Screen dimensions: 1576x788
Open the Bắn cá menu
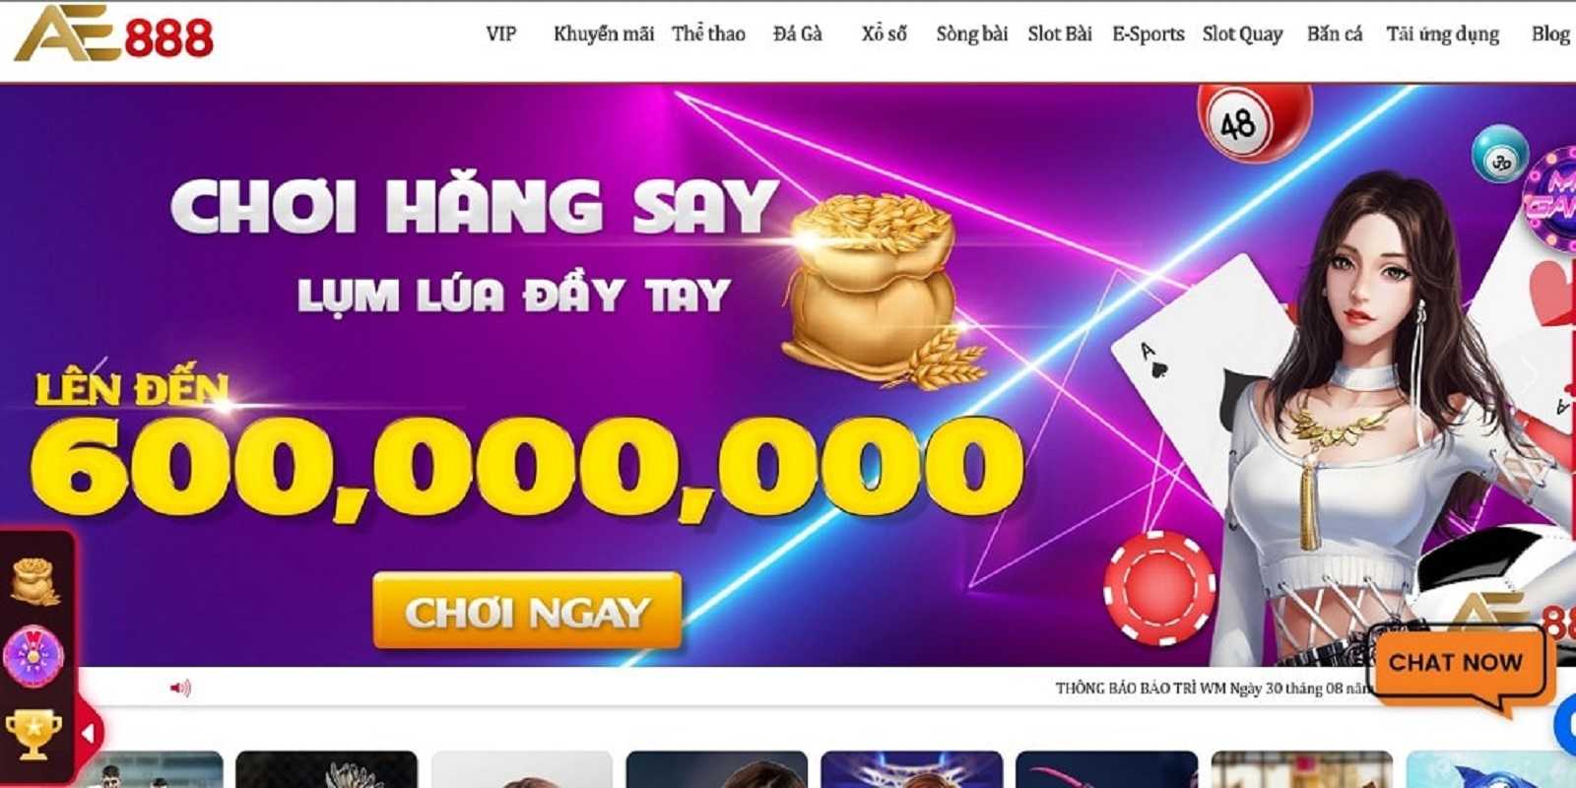tap(1335, 34)
